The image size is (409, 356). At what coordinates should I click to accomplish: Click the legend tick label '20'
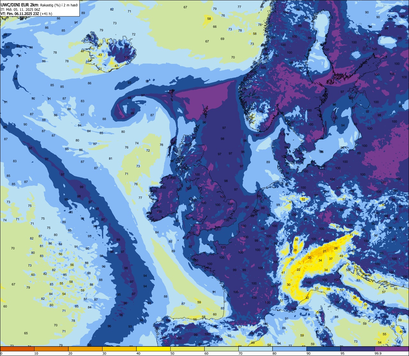(x=71, y=353)
